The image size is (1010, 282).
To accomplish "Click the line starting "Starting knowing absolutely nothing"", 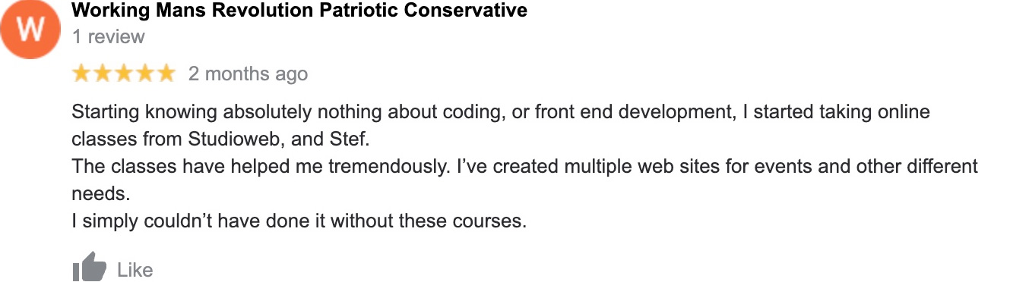I will [x=501, y=112].
